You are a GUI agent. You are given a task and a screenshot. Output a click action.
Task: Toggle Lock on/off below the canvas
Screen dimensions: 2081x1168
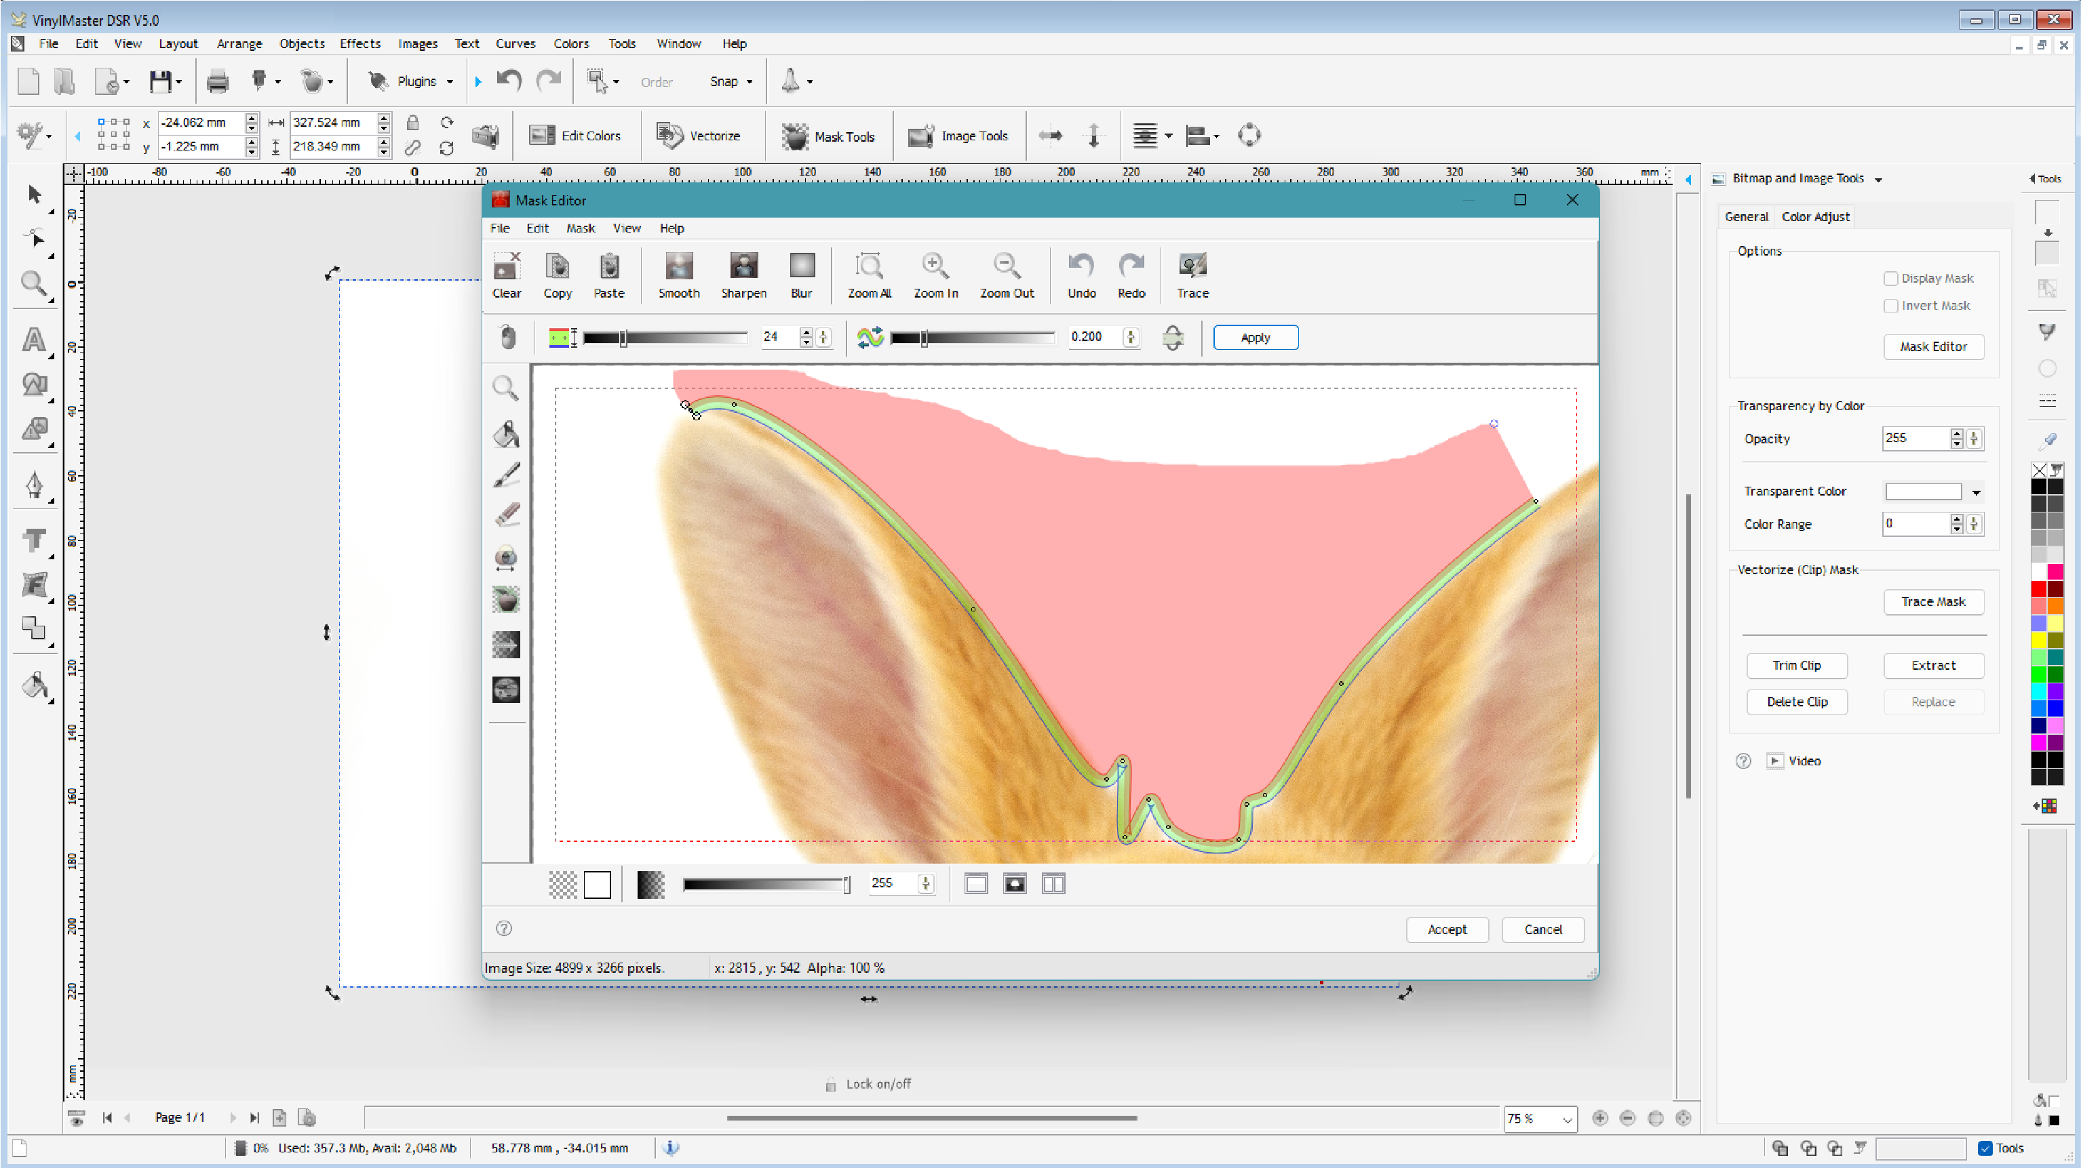click(x=868, y=1084)
